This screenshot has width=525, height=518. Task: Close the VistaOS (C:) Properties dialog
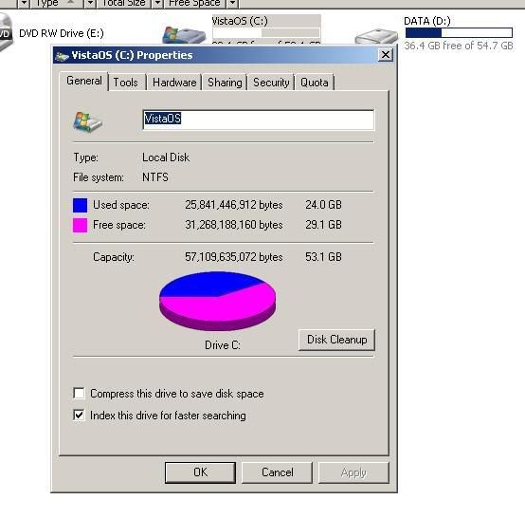386,55
